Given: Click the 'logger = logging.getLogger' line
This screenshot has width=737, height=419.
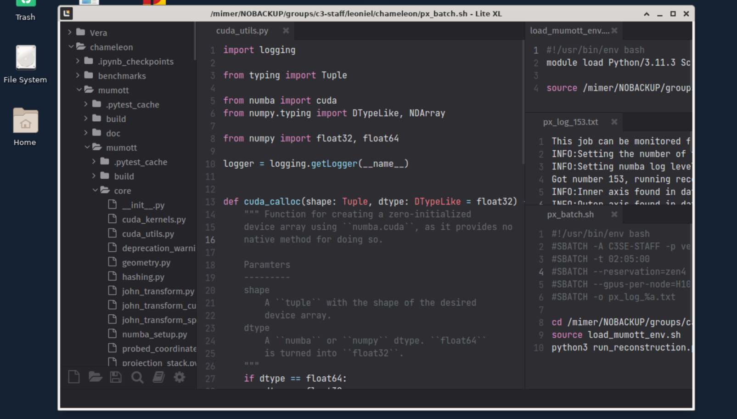Looking at the screenshot, I should pos(316,164).
